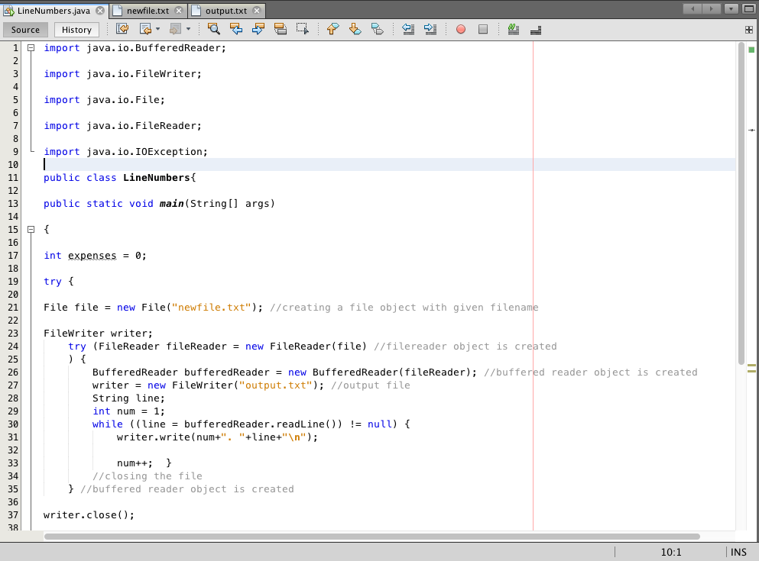This screenshot has width=759, height=561.
Task: Select the newfile.txt tab
Action: coord(148,11)
